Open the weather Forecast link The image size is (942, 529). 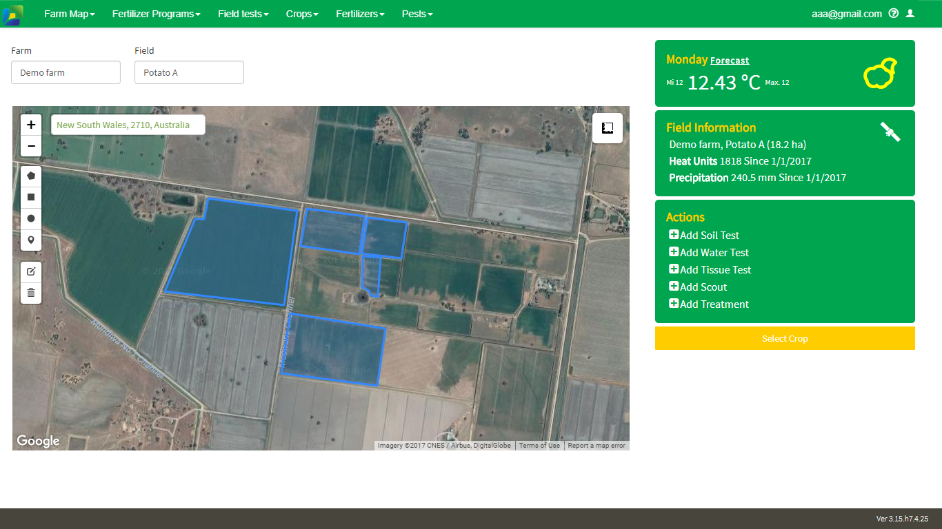730,61
